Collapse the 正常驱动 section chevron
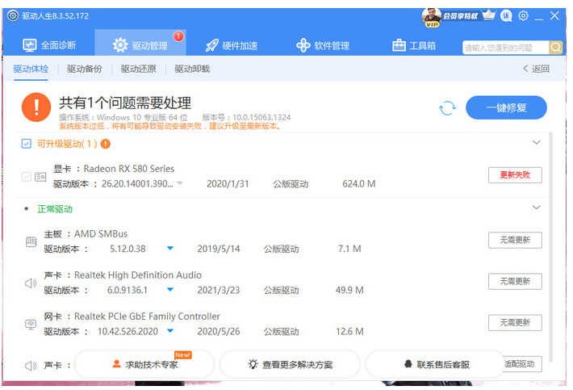 click(536, 208)
